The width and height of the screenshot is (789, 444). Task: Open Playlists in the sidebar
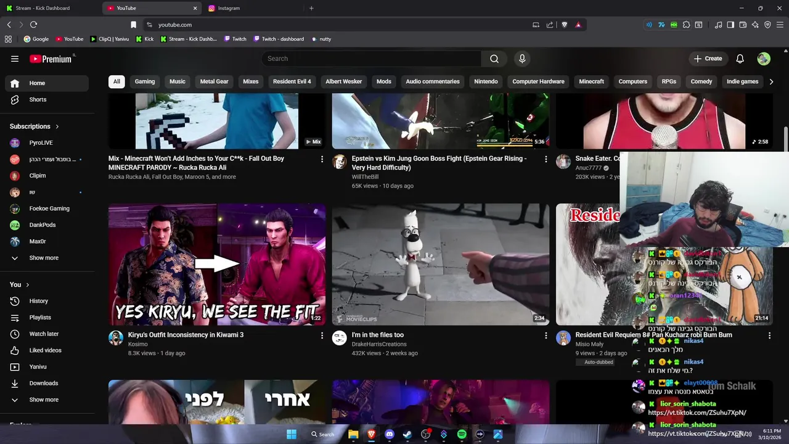[x=47, y=318]
